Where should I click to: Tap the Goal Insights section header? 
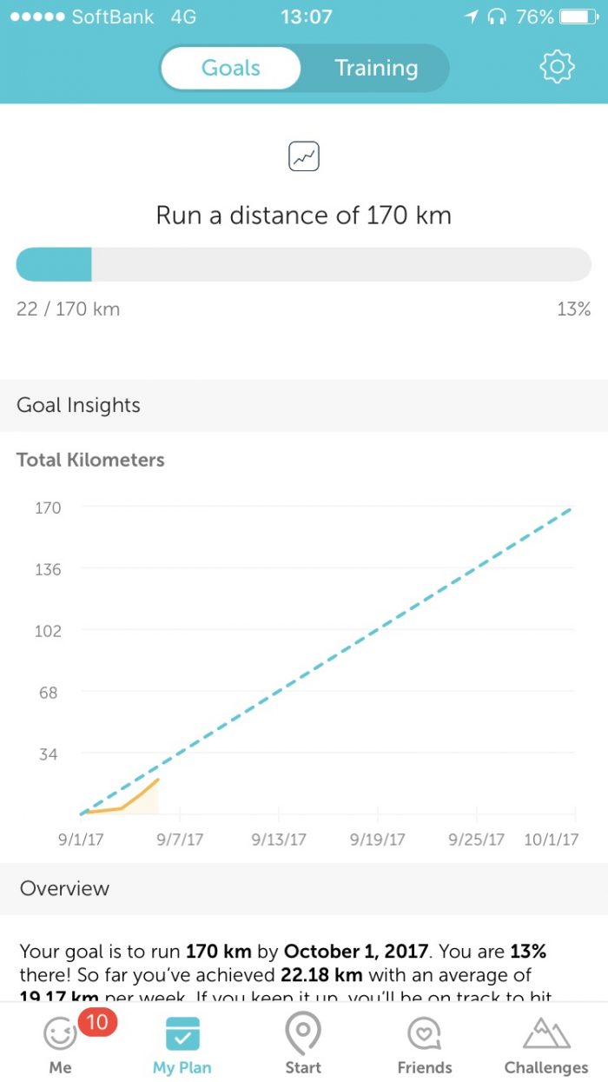point(78,405)
